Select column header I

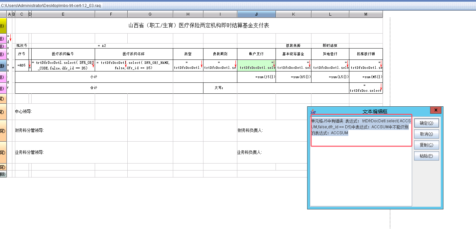[220, 14]
